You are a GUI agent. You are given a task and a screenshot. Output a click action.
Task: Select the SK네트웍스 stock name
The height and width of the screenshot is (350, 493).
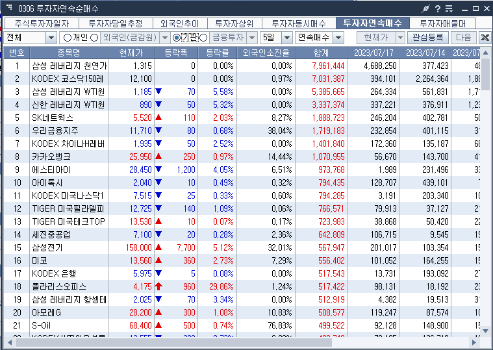pyautogui.click(x=53, y=118)
